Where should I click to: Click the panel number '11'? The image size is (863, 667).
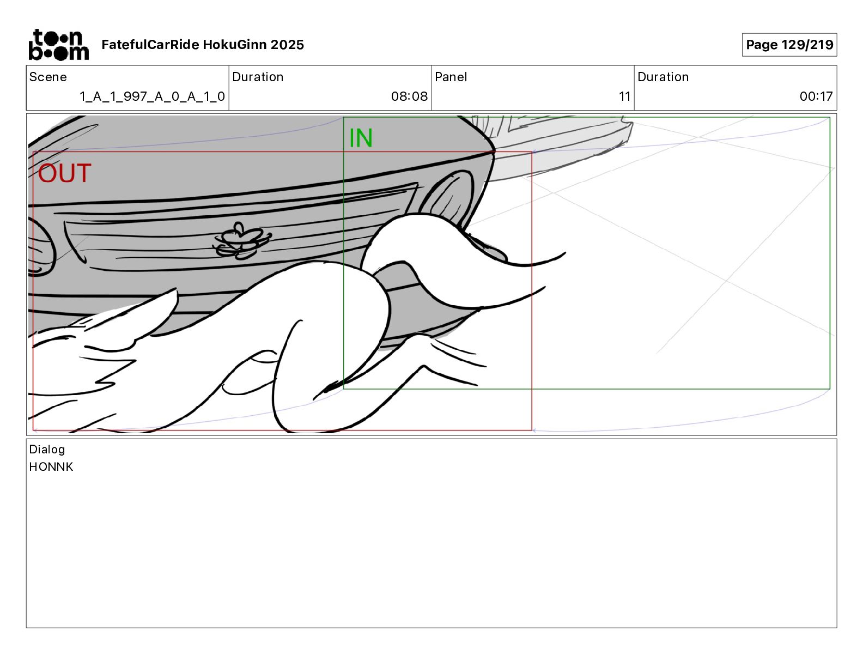point(624,96)
